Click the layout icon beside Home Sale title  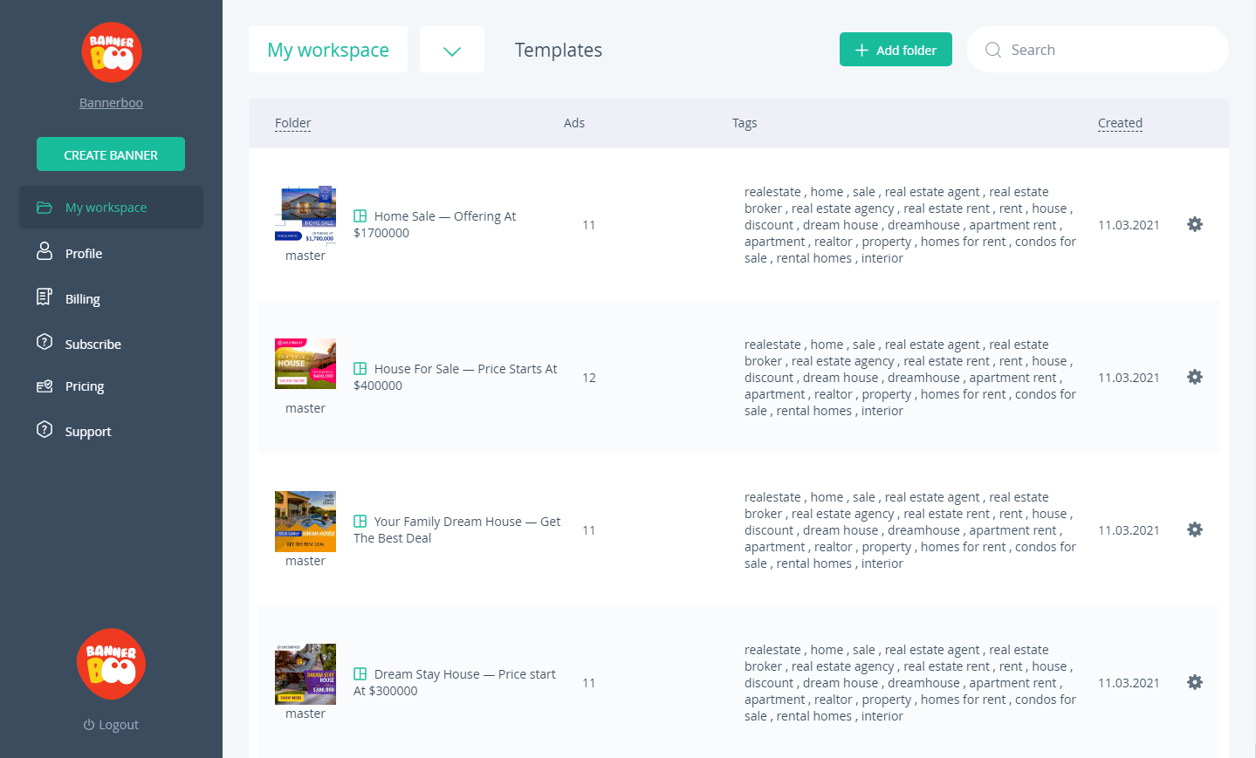tap(360, 215)
